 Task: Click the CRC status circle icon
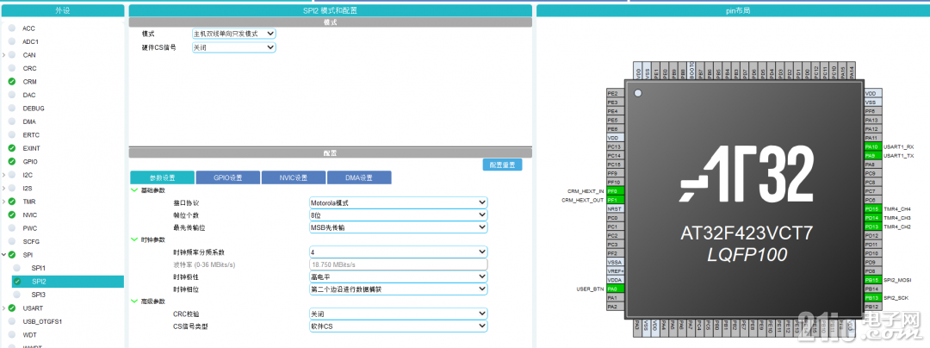(x=12, y=68)
